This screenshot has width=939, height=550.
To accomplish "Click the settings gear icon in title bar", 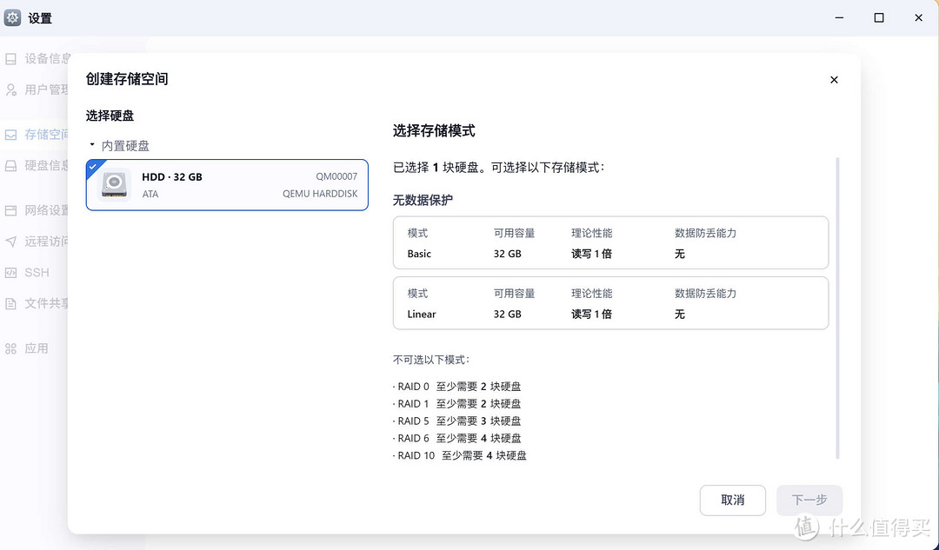I will tap(12, 17).
